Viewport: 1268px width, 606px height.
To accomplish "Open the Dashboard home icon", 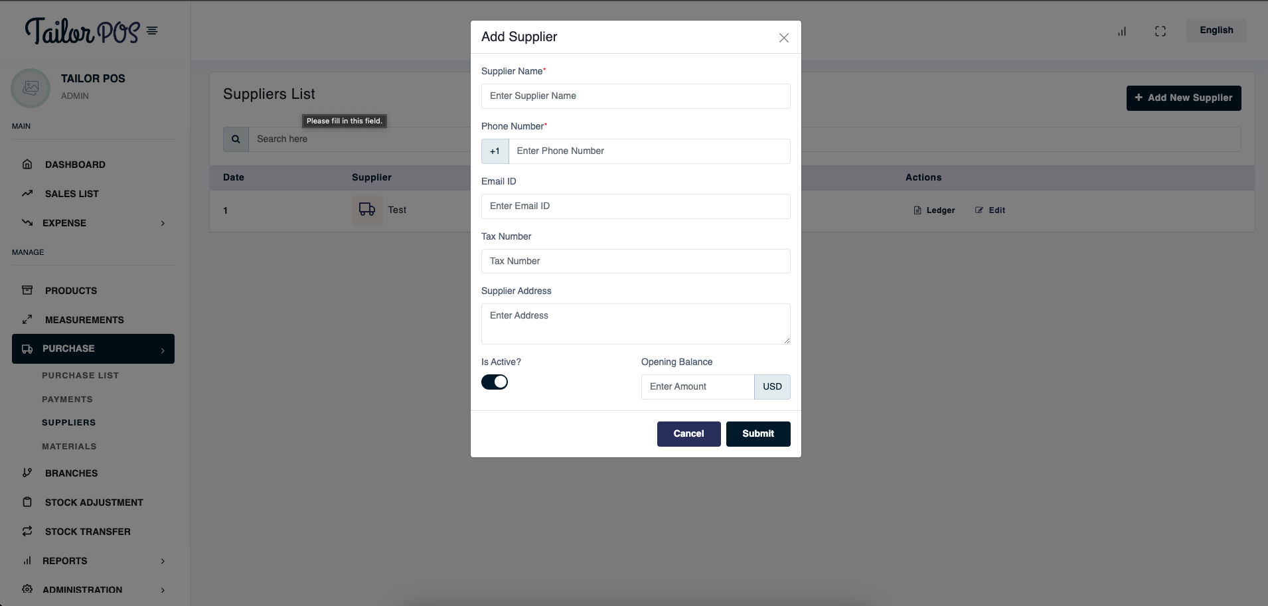I will (27, 164).
